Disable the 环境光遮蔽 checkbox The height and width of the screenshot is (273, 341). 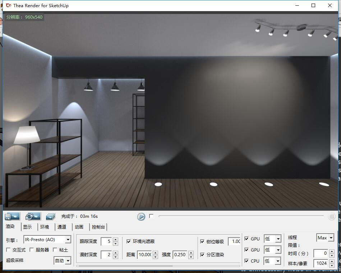(129, 241)
